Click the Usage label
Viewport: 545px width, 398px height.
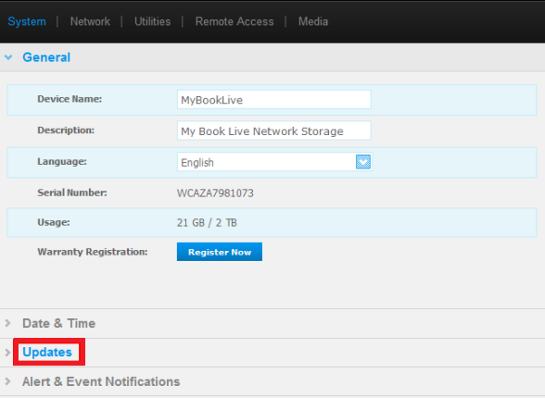(x=54, y=222)
